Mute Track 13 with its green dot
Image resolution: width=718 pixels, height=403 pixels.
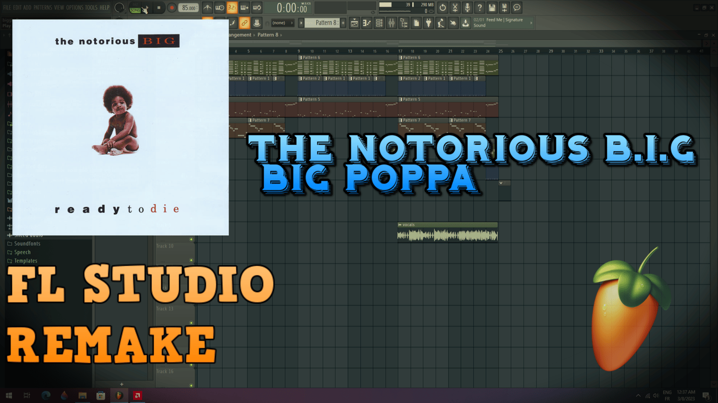(x=191, y=323)
